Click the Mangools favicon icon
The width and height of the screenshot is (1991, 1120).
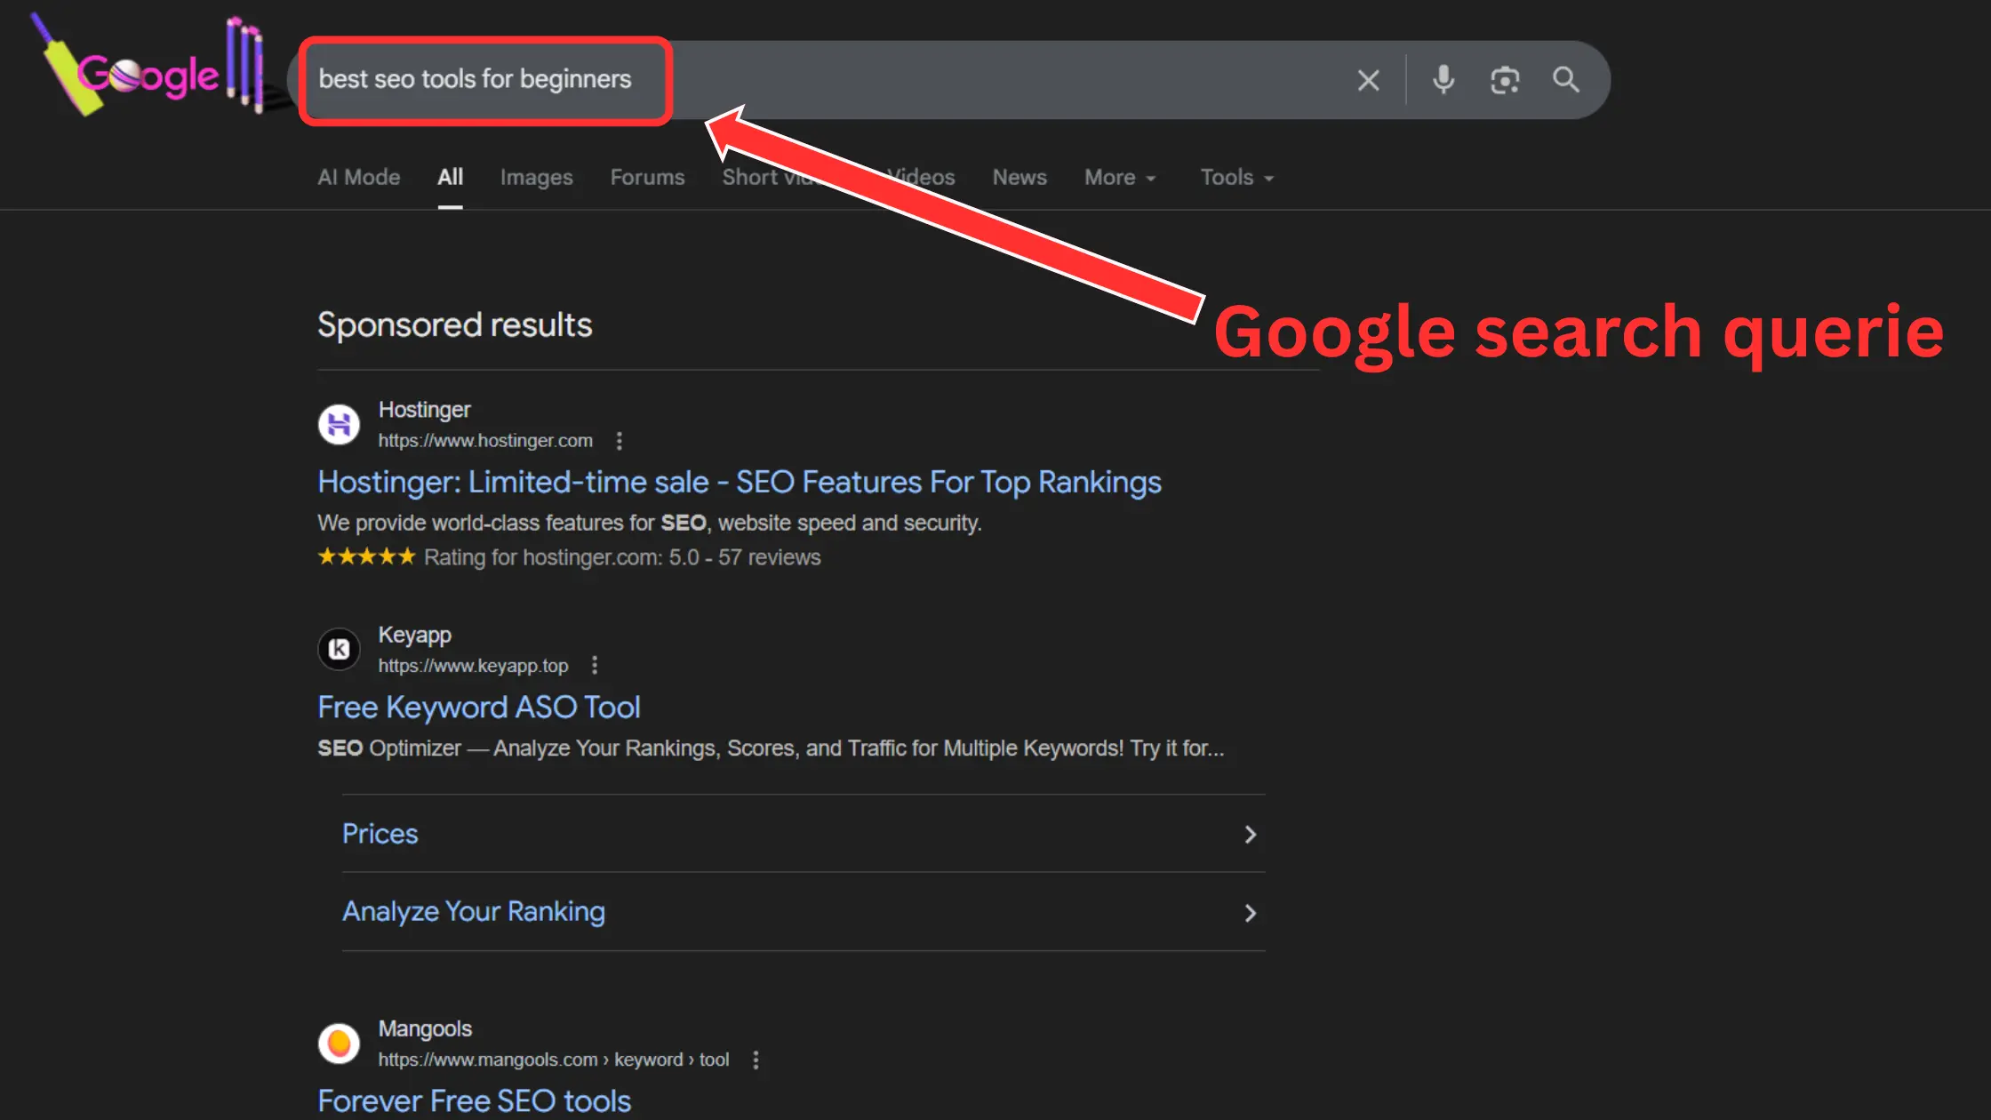pyautogui.click(x=339, y=1044)
